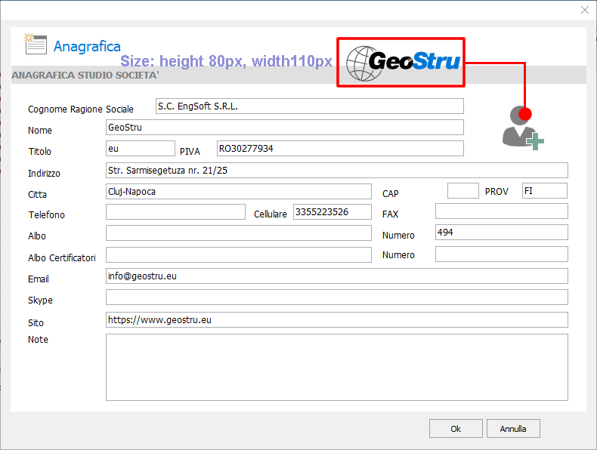Click the Cognome Ragione Sociale label
597x450 pixels.
tap(81, 109)
